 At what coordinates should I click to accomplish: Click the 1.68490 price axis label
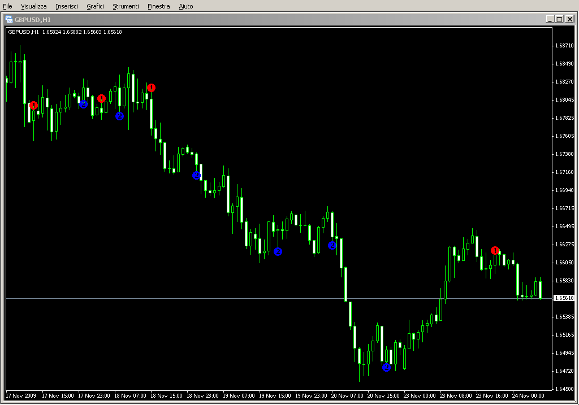tap(565, 64)
